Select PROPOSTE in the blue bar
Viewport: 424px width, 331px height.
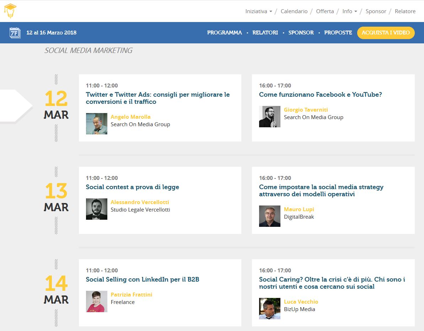[x=338, y=33]
